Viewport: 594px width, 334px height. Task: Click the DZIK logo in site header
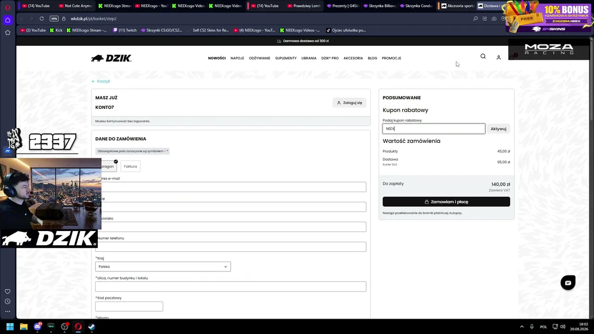(111, 58)
